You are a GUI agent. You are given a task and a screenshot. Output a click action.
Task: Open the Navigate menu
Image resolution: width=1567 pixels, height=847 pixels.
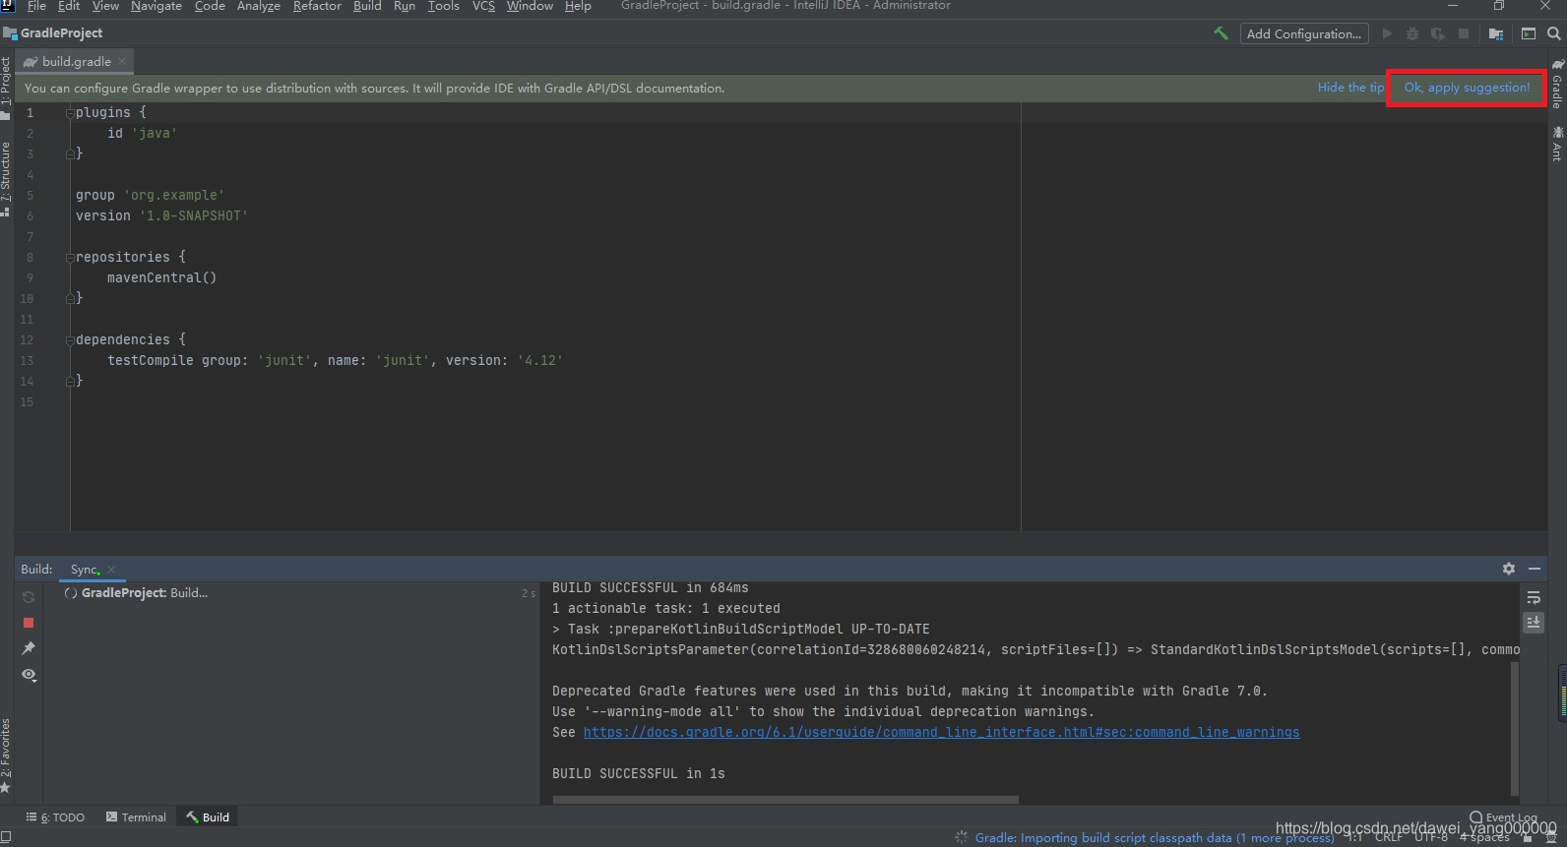(x=157, y=6)
